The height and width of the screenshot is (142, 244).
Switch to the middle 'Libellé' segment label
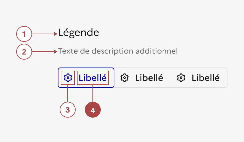point(149,78)
